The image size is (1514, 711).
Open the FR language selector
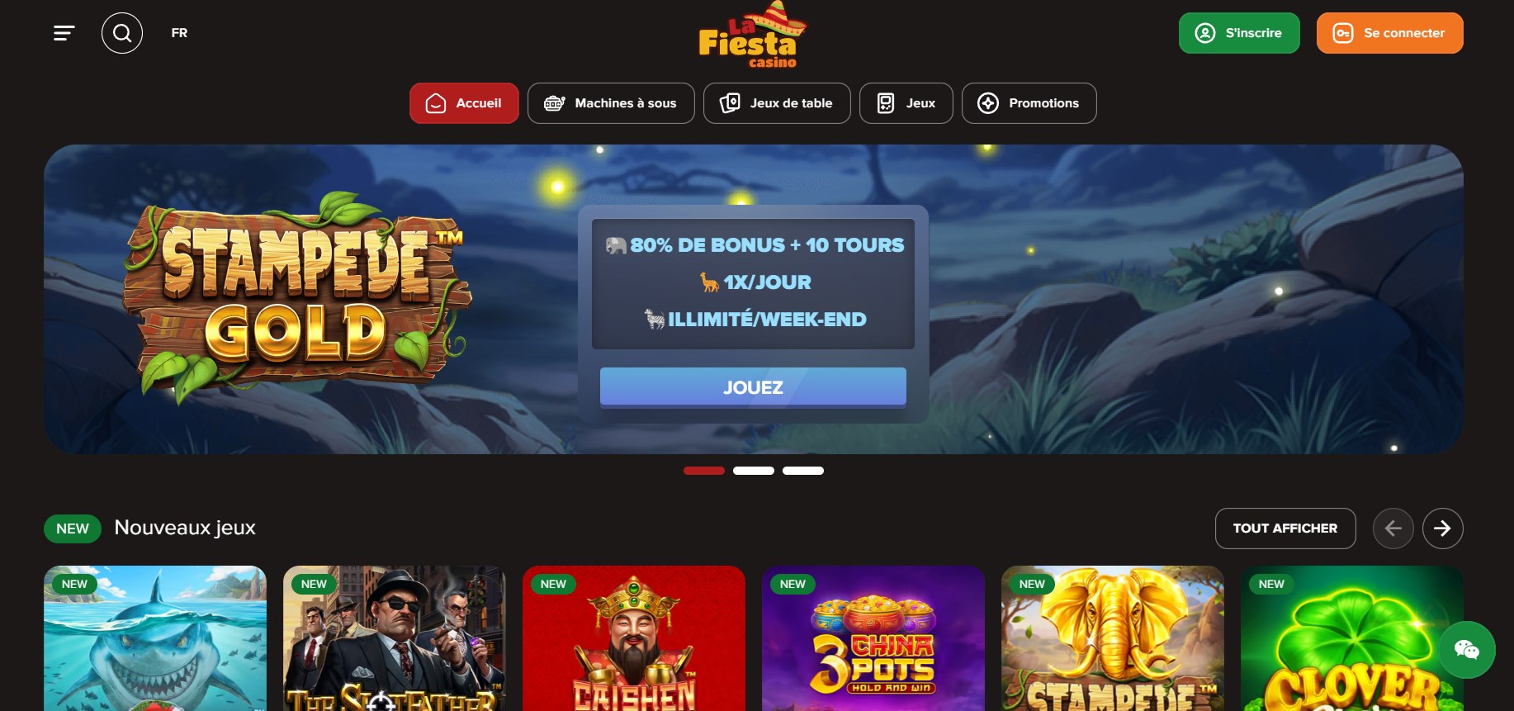point(179,33)
